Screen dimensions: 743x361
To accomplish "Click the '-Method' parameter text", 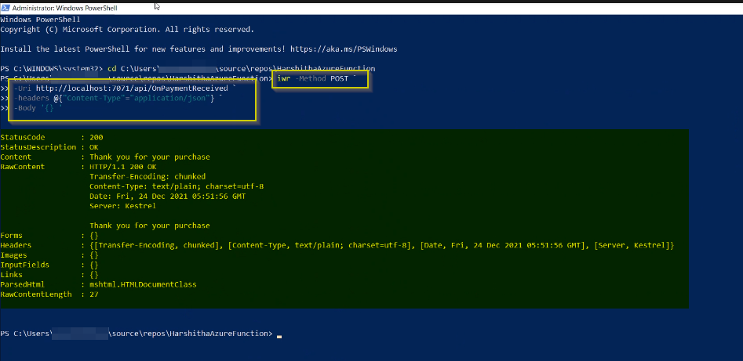I will 311,78.
